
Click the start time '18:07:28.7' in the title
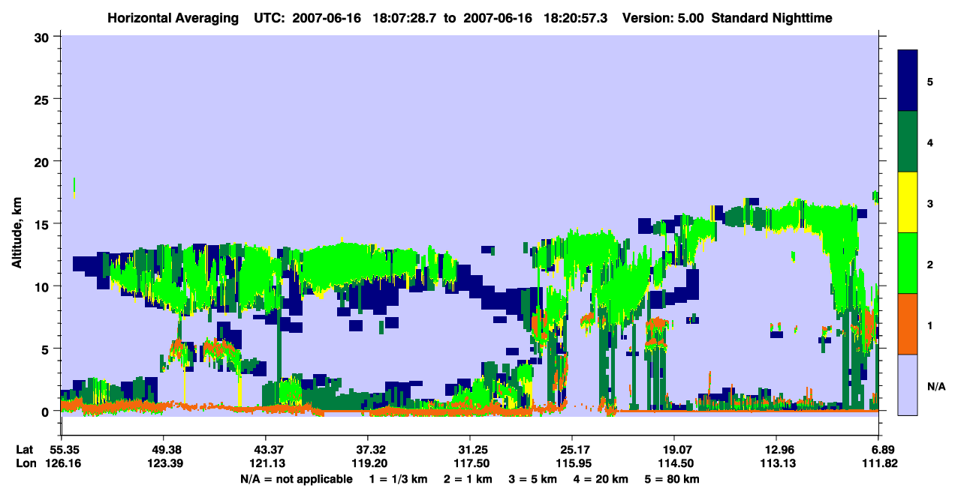407,18
